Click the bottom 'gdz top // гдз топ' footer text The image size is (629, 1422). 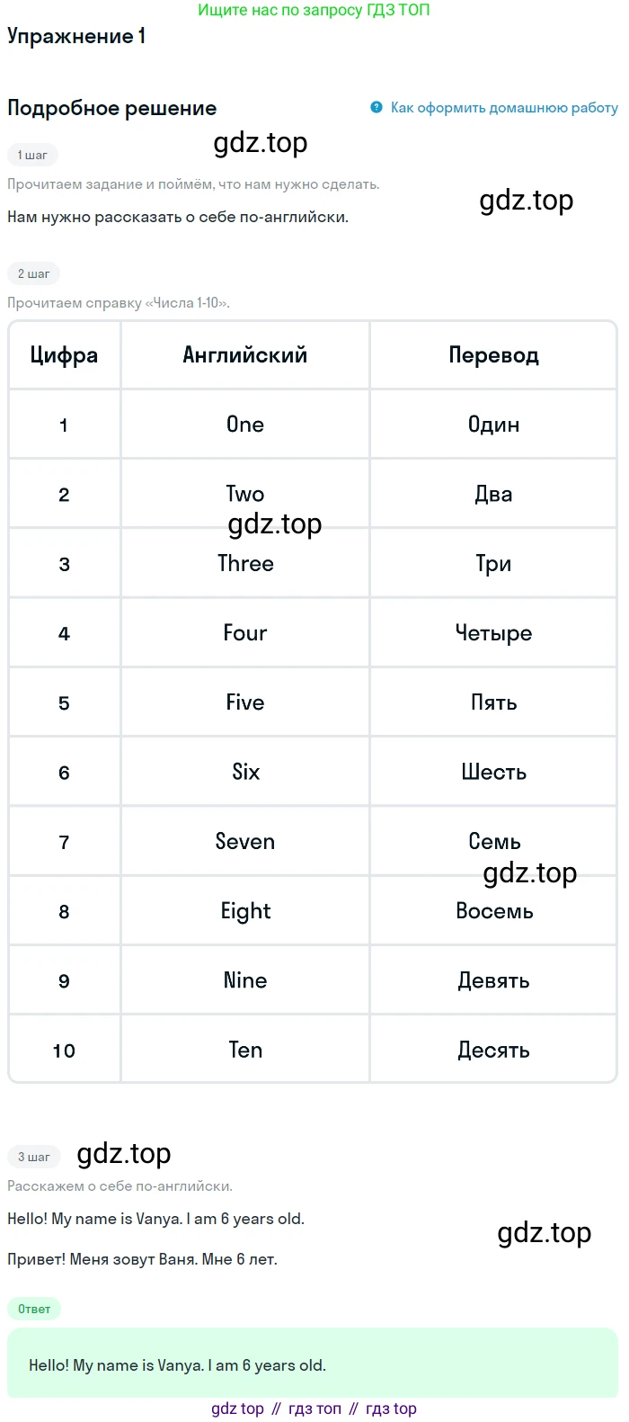(x=314, y=1409)
